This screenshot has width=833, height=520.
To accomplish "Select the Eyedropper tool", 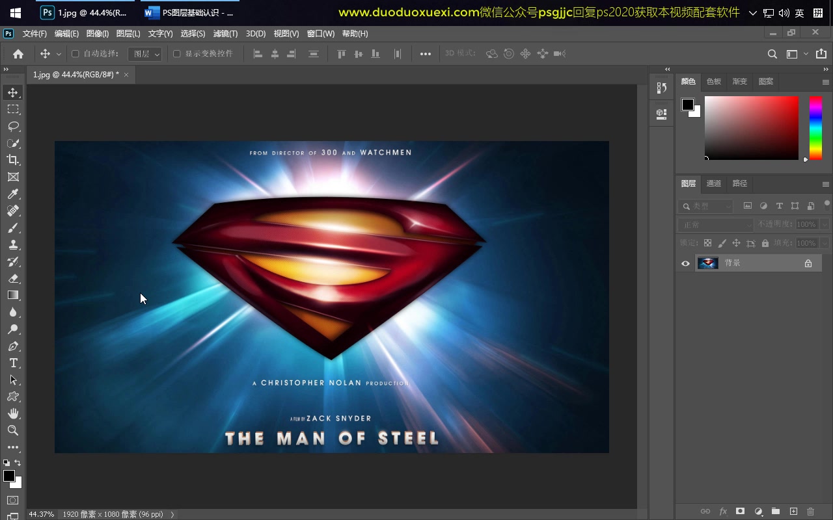I will point(13,194).
